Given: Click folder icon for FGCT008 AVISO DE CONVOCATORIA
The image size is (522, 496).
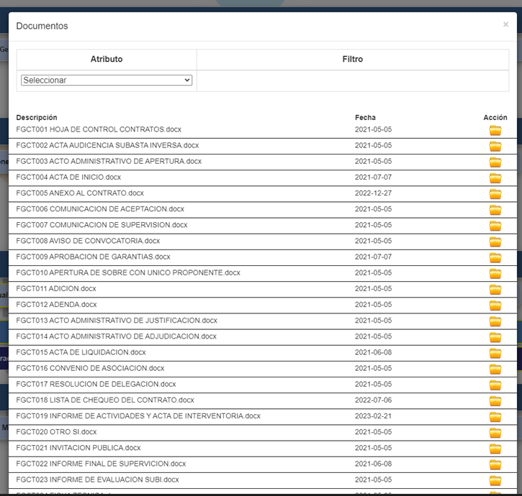Looking at the screenshot, I should [495, 242].
